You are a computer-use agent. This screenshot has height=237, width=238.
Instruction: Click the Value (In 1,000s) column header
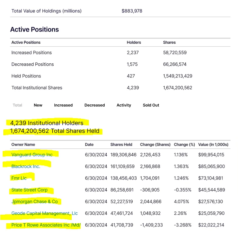pos(213,144)
